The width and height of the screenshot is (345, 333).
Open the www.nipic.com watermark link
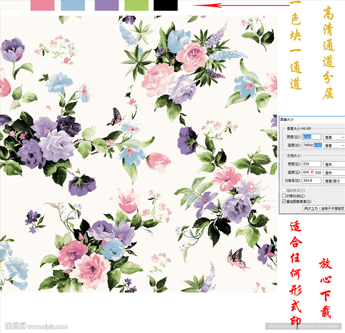click(47, 327)
